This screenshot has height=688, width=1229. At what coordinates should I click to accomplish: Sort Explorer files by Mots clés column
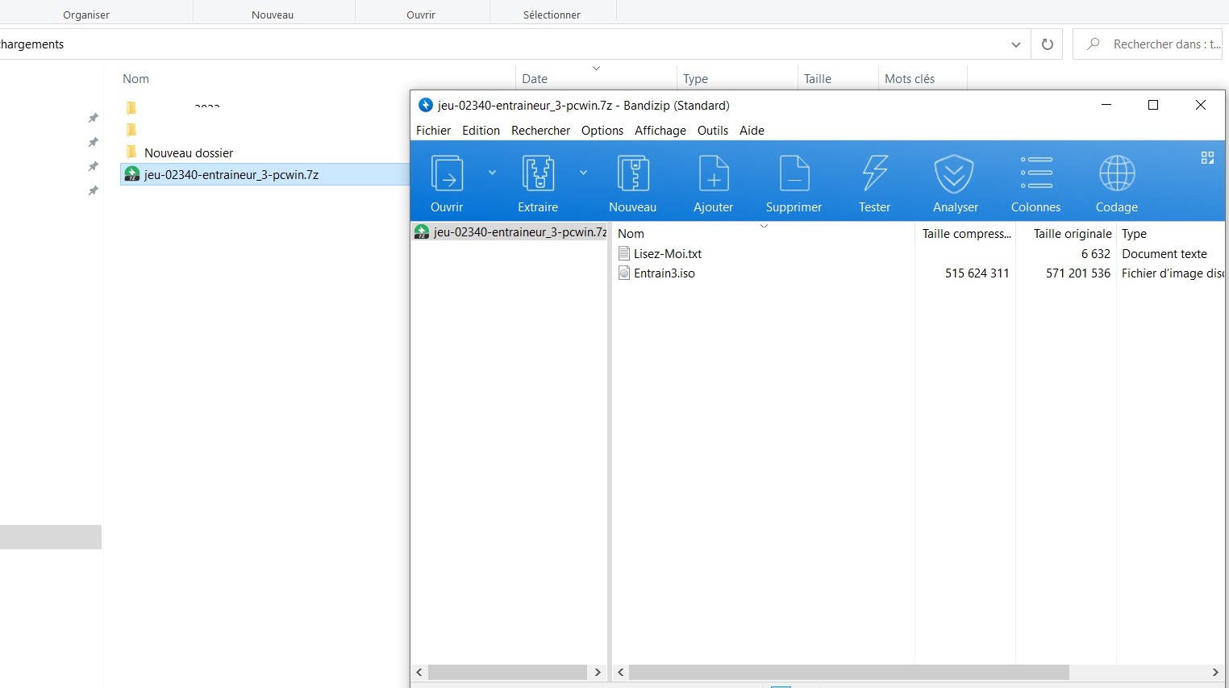pyautogui.click(x=922, y=78)
